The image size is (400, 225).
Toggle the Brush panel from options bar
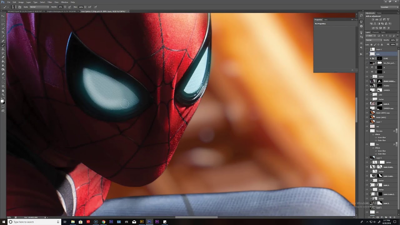(20, 7)
